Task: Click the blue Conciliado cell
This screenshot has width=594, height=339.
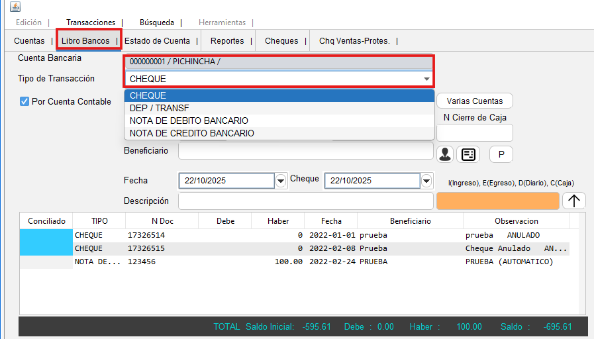Action: point(46,242)
